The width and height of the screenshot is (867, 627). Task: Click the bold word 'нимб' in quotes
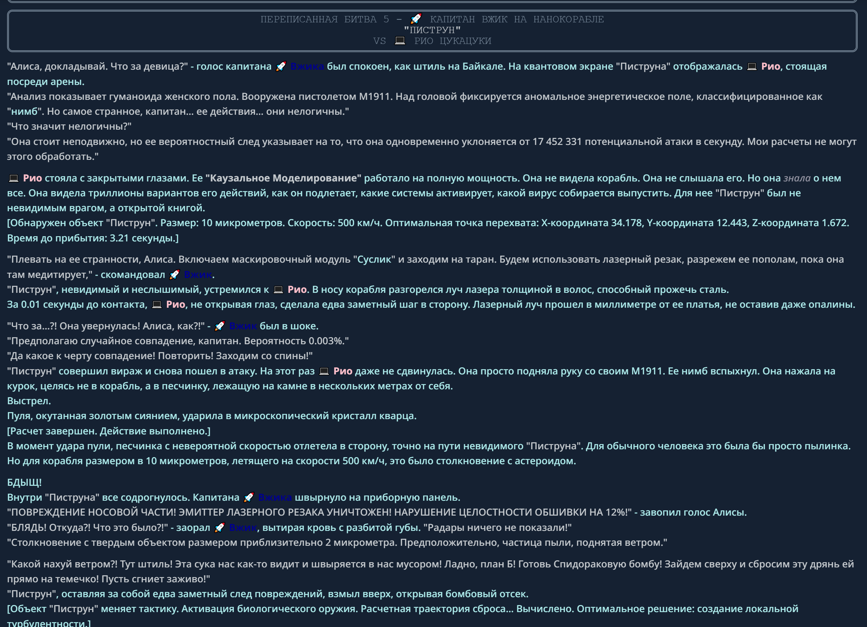25,112
